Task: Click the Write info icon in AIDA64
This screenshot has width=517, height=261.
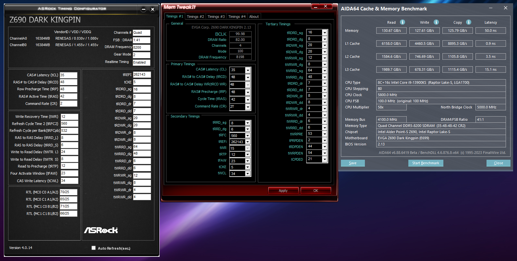Action: (436, 22)
